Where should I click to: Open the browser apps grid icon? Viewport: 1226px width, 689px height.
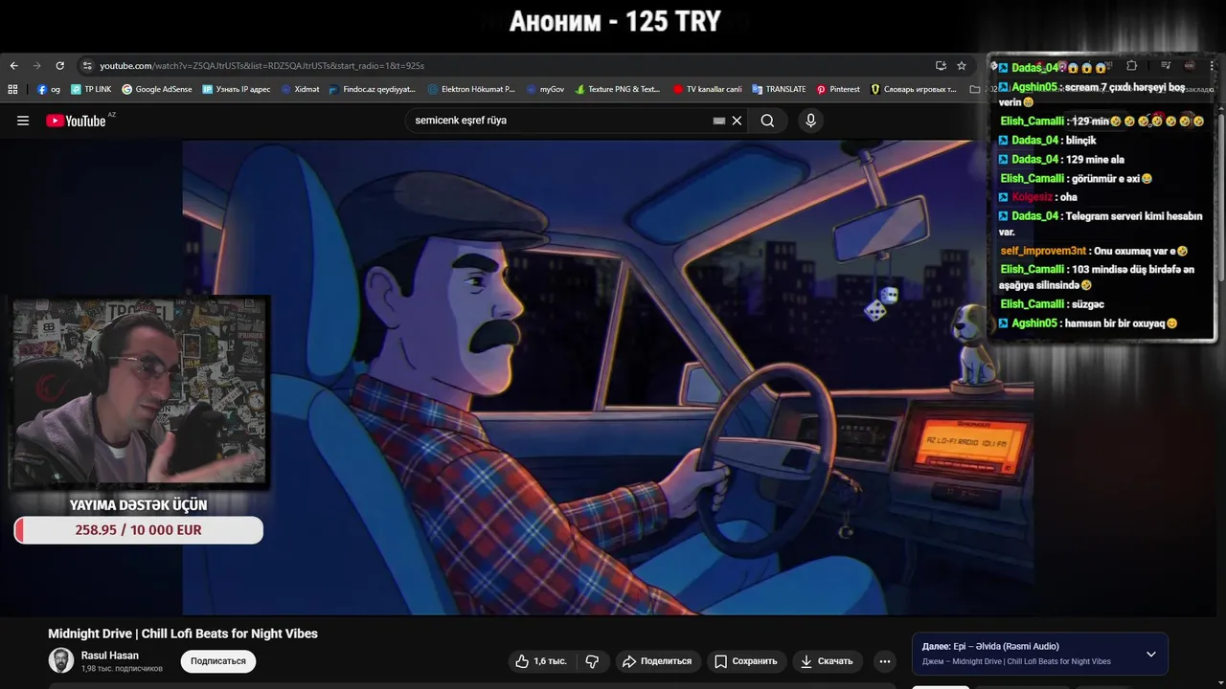point(12,89)
